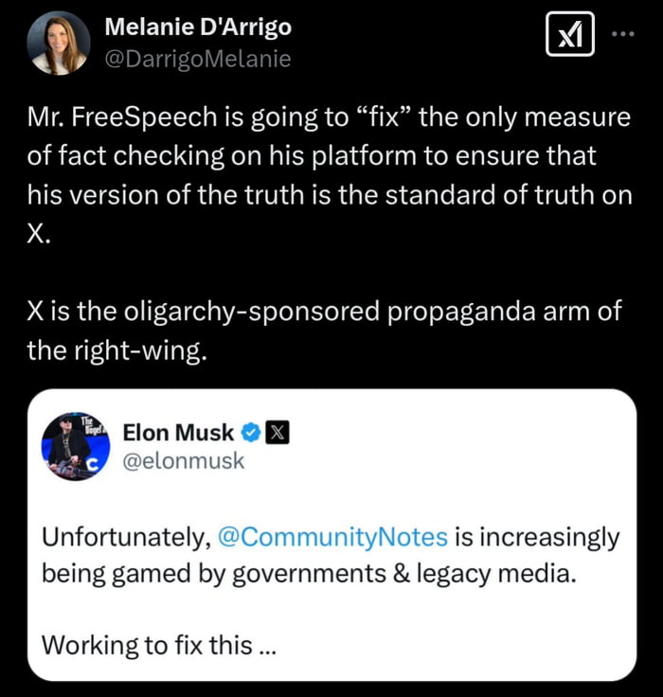This screenshot has height=697, width=663.
Task: Open Melanie D'Arrigo display name link
Action: 198,27
